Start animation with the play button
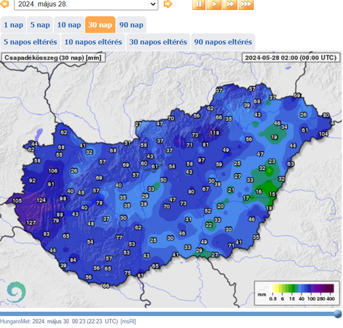Viewport: 343px width, 328px height. click(214, 4)
